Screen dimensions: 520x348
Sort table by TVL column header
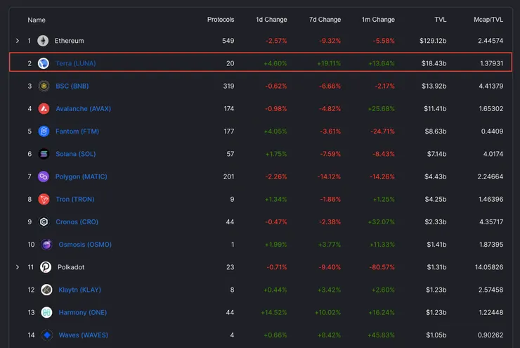[440, 20]
